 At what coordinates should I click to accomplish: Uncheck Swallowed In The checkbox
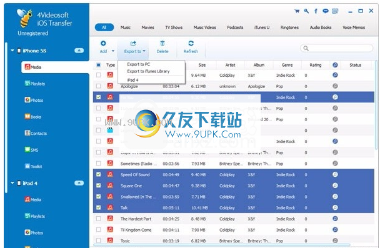(x=98, y=196)
